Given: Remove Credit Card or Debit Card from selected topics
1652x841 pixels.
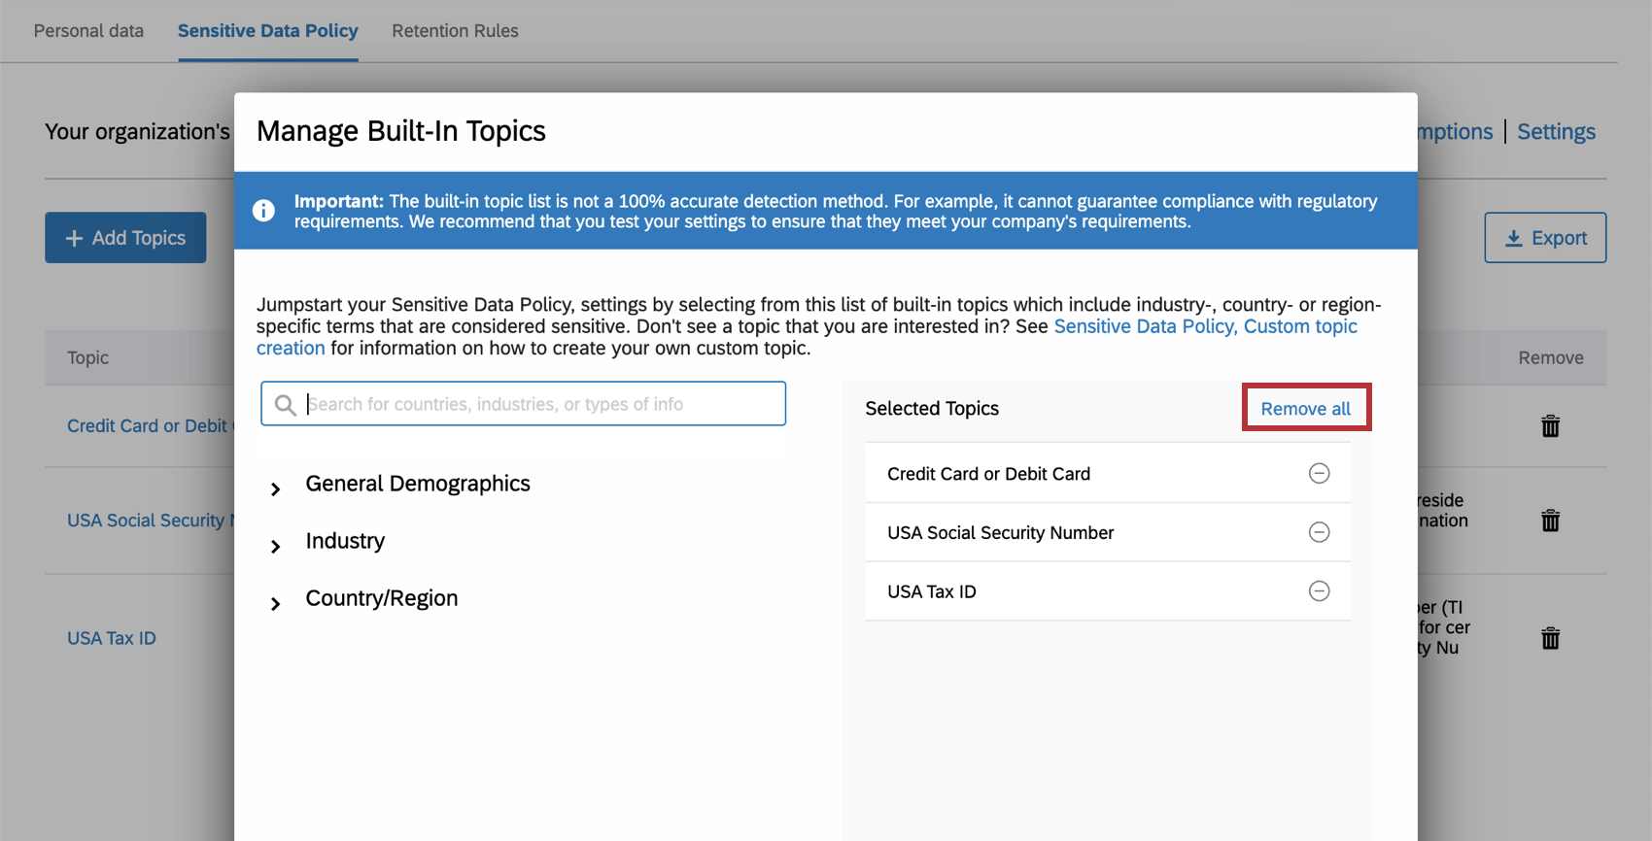Looking at the screenshot, I should tap(1319, 473).
